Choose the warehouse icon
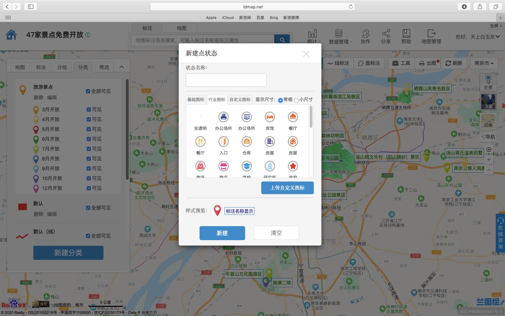 pyautogui.click(x=247, y=141)
